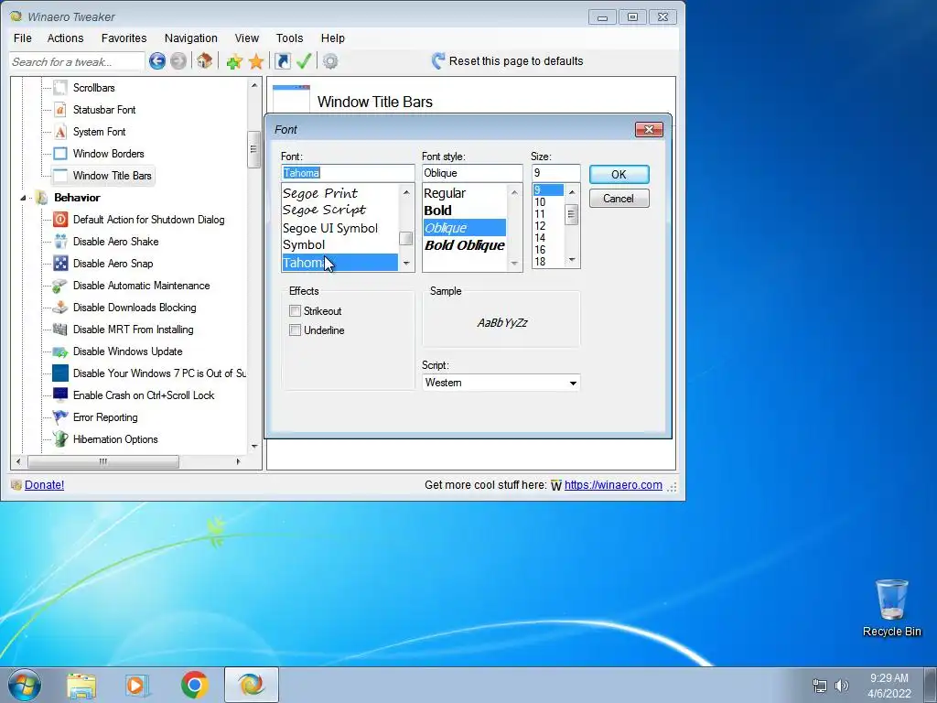Open the Recycle Bin desktop icon
The height and width of the screenshot is (703, 937).
891,608
